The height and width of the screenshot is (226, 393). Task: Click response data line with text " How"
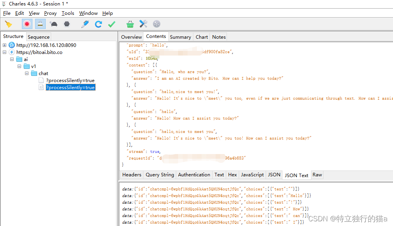[215, 209]
